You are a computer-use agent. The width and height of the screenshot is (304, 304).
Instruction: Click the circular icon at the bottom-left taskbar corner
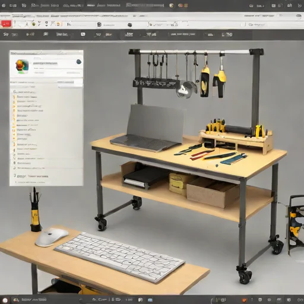point(5,300)
